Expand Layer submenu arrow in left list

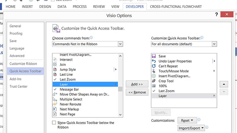click(x=116, y=84)
